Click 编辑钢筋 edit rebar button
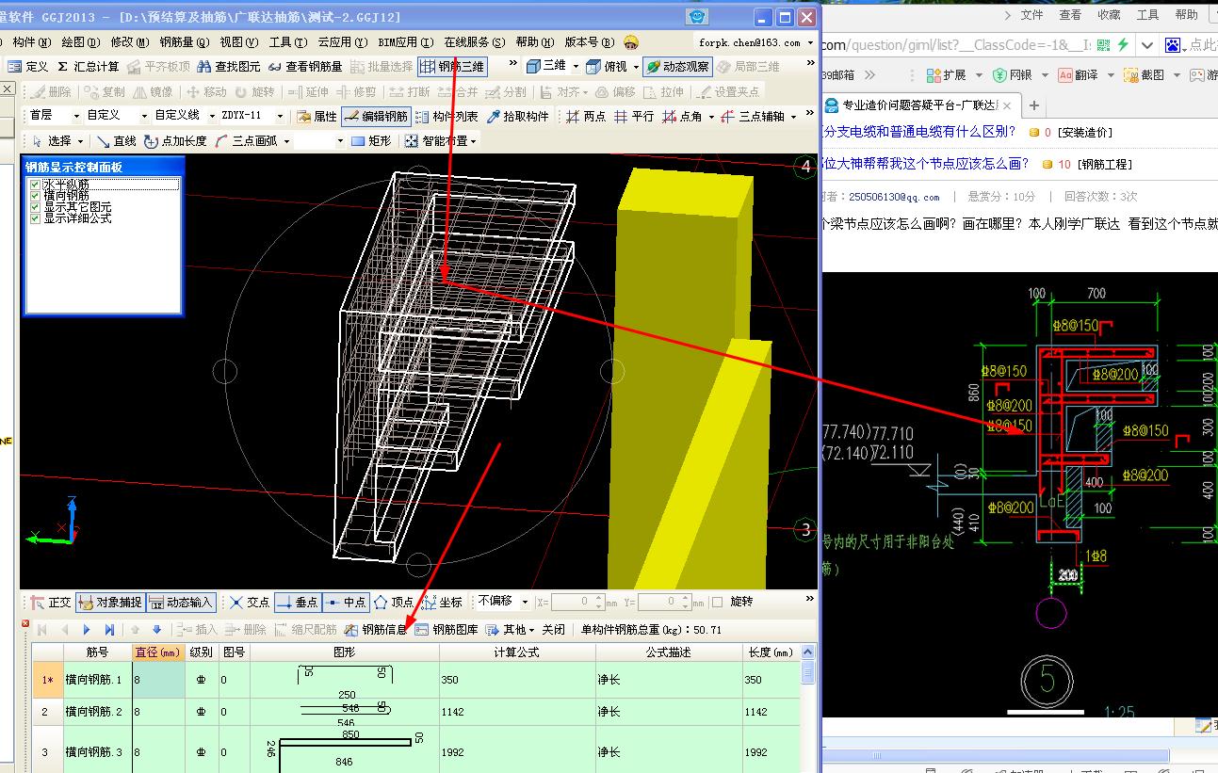 pos(376,117)
